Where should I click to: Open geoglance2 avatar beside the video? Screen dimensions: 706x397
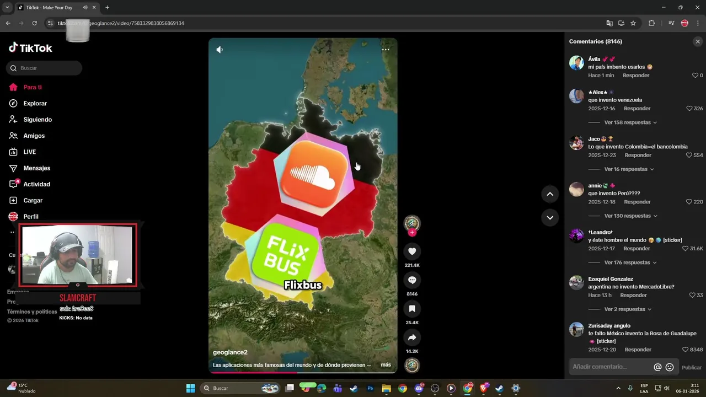(412, 223)
